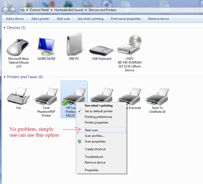Click the Back navigation arrow
This screenshot has height=184, width=203.
[5, 10]
